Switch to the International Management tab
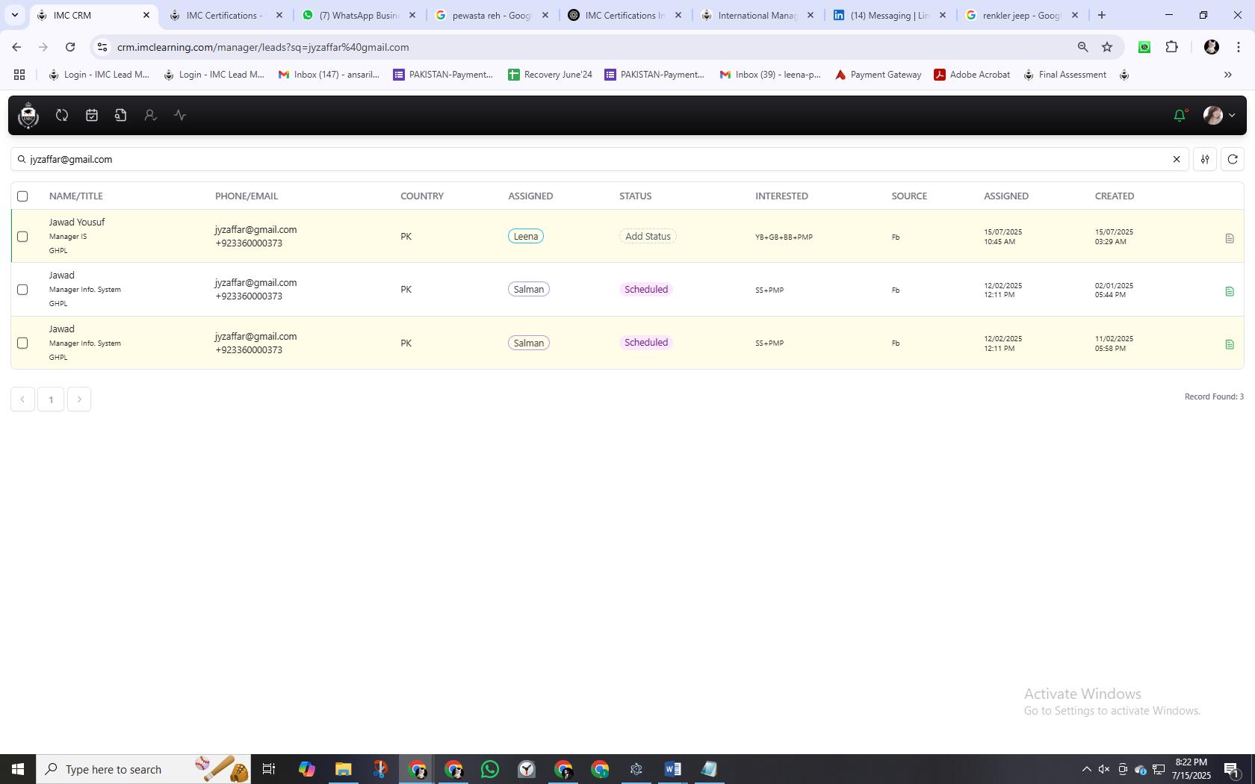Screen dimensions: 1255x784 pos(757,15)
